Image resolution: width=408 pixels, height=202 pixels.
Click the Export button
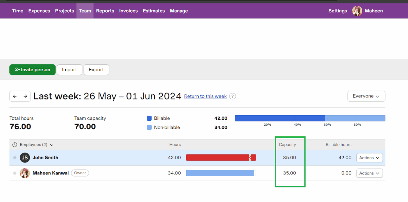tap(96, 69)
